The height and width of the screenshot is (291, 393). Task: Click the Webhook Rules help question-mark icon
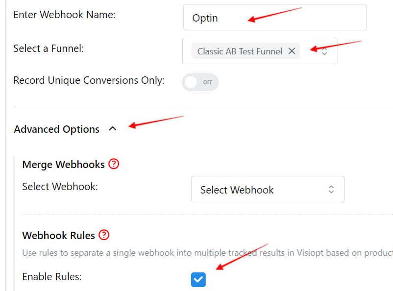tap(104, 235)
